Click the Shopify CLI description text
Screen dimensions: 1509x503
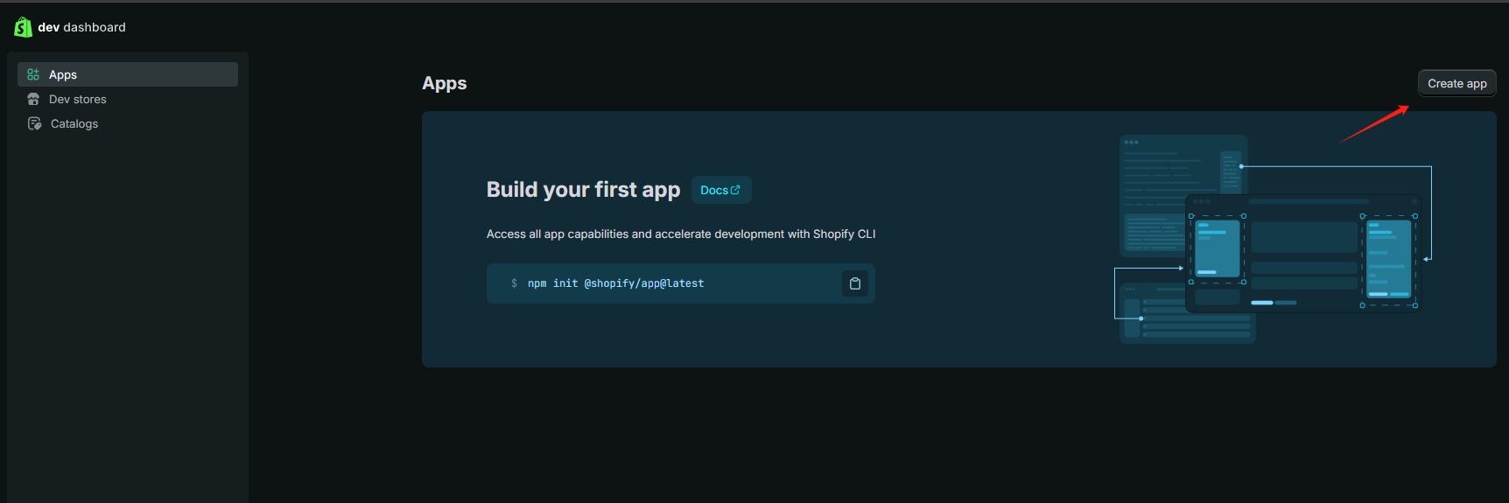[680, 234]
